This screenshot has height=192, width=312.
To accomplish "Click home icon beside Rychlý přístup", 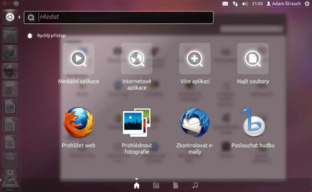I will click(x=30, y=35).
